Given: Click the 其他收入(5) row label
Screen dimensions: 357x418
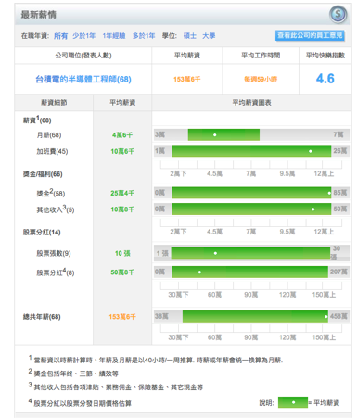Looking at the screenshot, I should click(x=56, y=209).
